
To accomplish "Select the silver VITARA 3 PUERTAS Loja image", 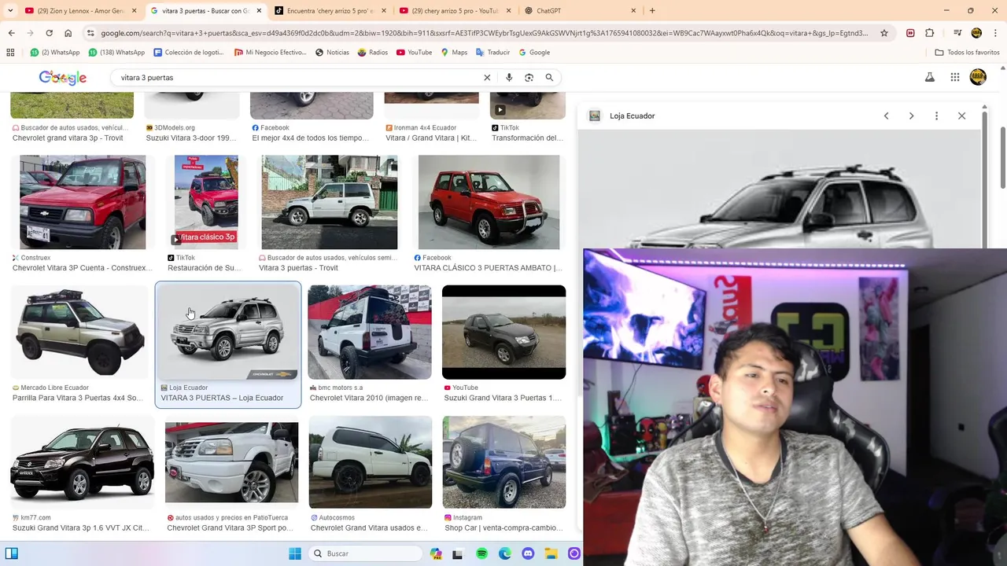I will 228,333.
